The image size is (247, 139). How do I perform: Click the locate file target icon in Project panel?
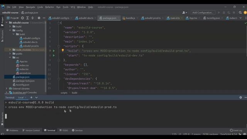(x=22, y=18)
